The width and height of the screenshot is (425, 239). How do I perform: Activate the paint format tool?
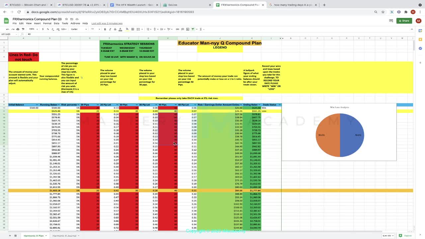tap(23, 29)
